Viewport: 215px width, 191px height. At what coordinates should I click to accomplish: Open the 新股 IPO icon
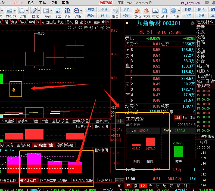pos(164,11)
